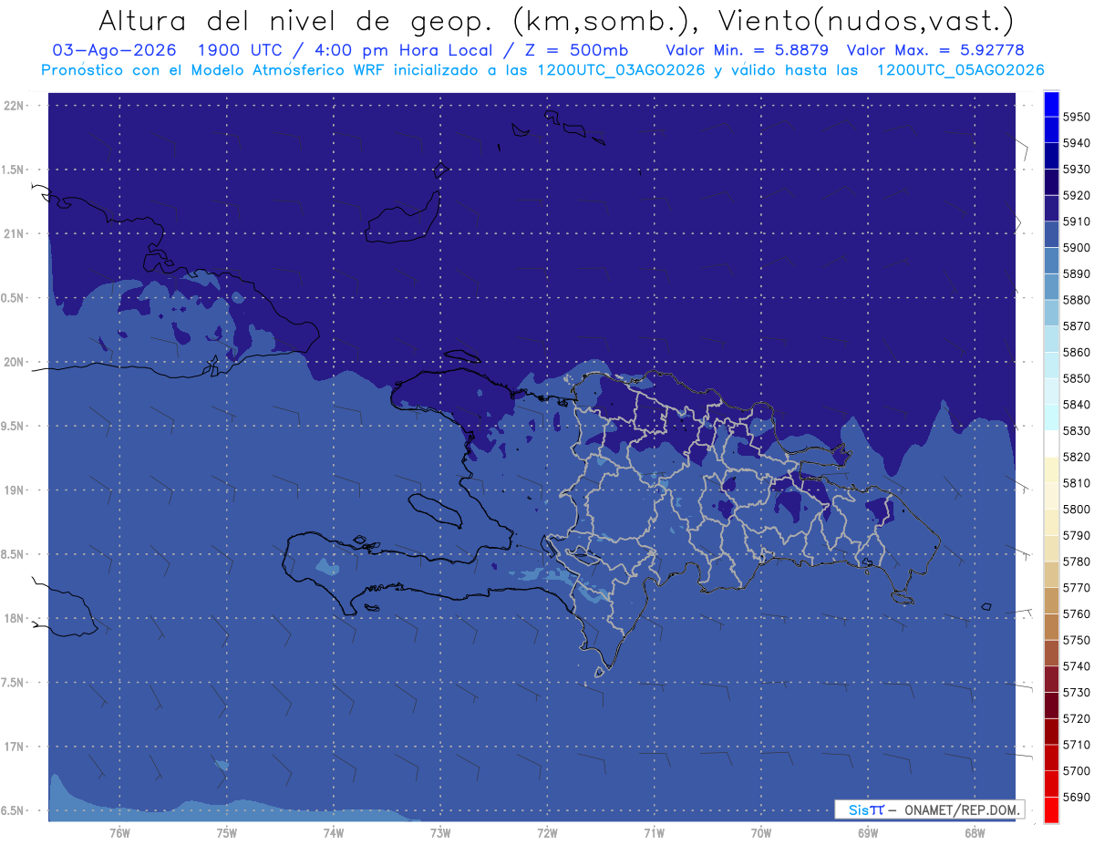This screenshot has height=845, width=1094.
Task: Click the '22N' latitude label
Action: (14, 105)
